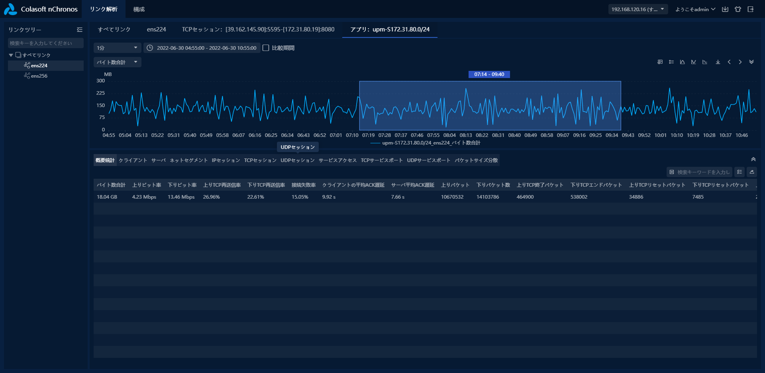Image resolution: width=765 pixels, height=373 pixels.
Task: Switch to the TCPセッション statistics tab
Action: (x=260, y=160)
